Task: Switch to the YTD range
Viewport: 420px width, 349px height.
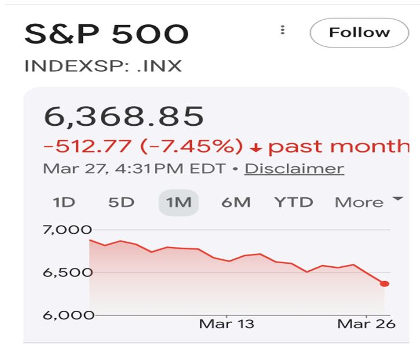Action: 294,202
